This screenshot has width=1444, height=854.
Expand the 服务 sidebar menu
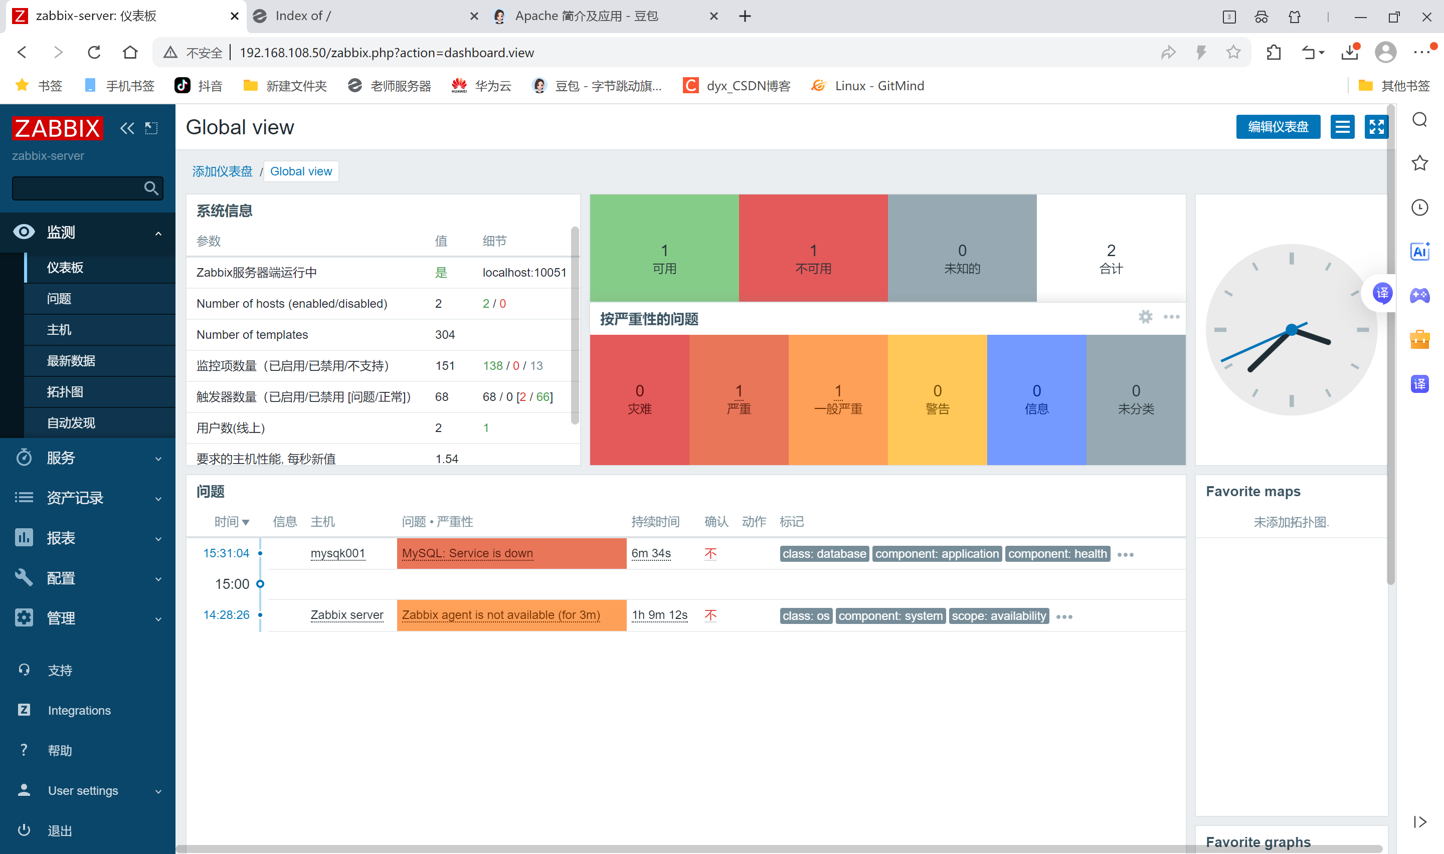click(x=87, y=458)
